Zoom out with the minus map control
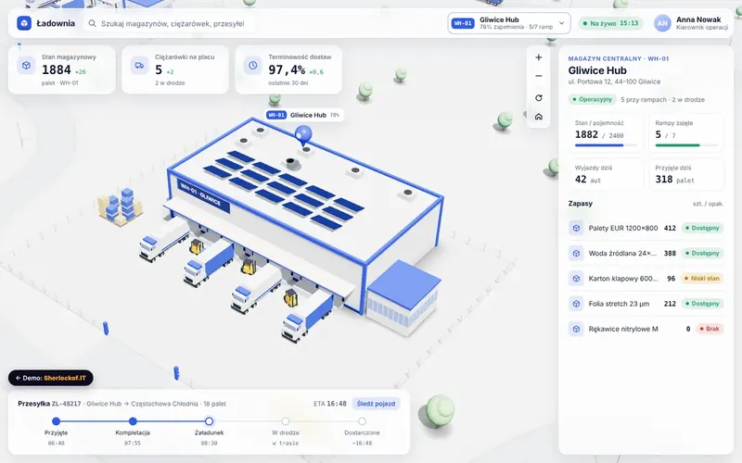Screen dimensions: 742x463 (539, 76)
